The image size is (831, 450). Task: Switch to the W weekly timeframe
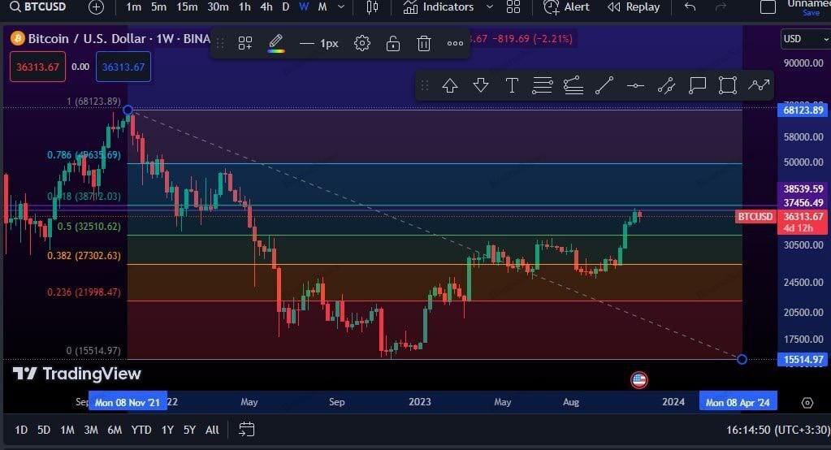tap(304, 6)
